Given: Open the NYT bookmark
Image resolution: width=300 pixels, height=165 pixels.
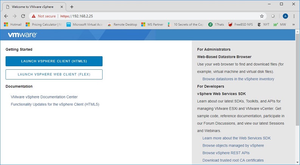Looking at the screenshot, I should click(263, 24).
